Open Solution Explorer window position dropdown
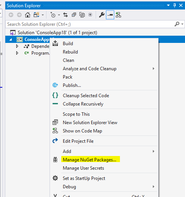The image size is (185, 197). pos(168,5)
